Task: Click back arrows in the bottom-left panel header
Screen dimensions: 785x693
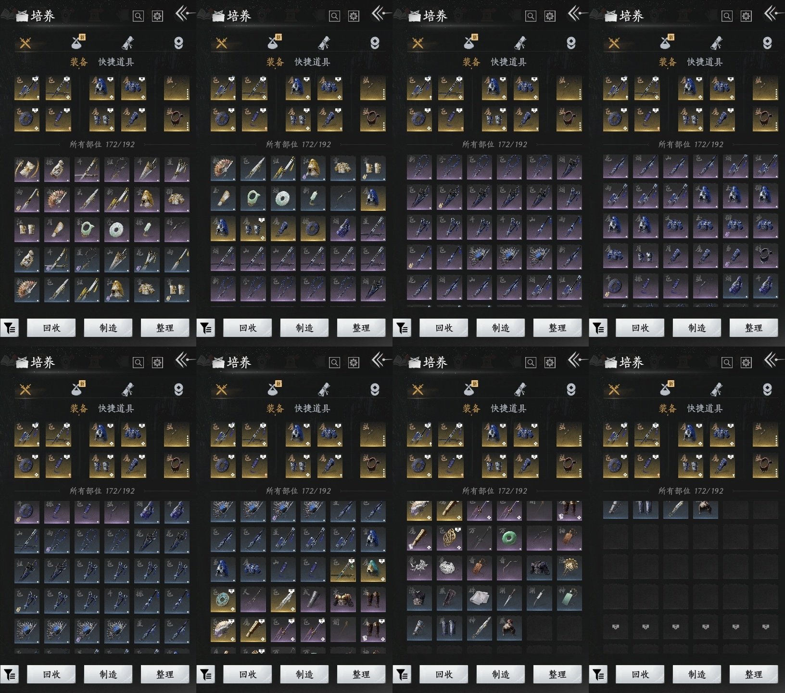Action: (x=184, y=359)
